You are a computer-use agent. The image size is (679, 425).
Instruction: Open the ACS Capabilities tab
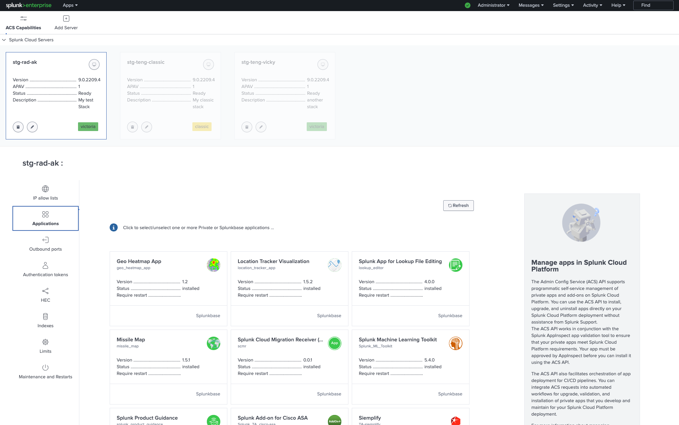[x=23, y=23]
